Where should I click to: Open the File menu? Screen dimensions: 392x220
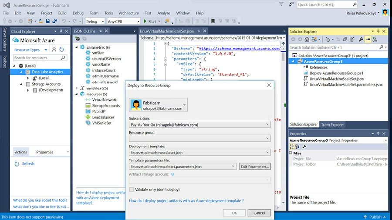coord(6,13)
